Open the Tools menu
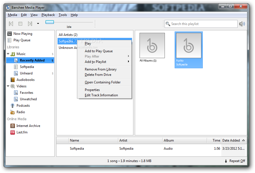 pos(63,15)
